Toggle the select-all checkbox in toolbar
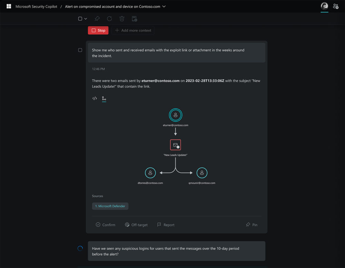Image resolution: width=345 pixels, height=268 pixels. 80,19
